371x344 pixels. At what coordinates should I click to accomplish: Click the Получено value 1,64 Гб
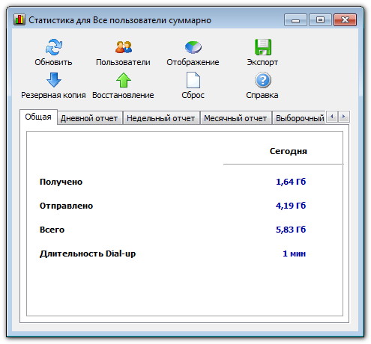pyautogui.click(x=291, y=182)
